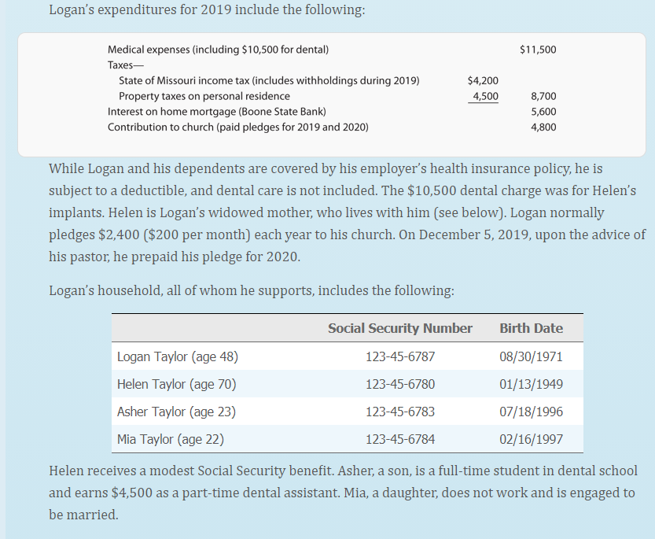The height and width of the screenshot is (539, 655).
Task: Click the Interest on home mortgage line
Action: click(217, 112)
